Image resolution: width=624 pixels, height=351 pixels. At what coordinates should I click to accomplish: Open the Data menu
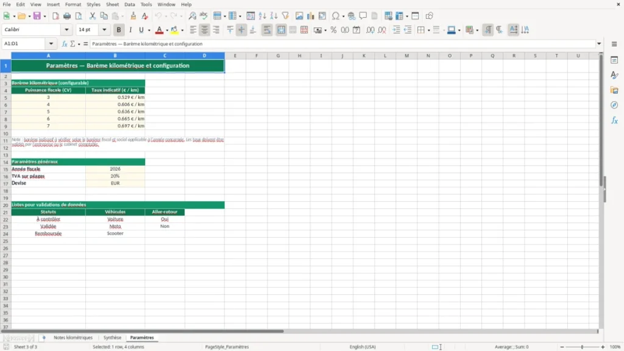click(x=129, y=4)
